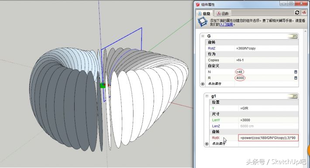Edit the RotZ value =360/N*copy
This screenshot has width=310, height=168.
coord(266,48)
